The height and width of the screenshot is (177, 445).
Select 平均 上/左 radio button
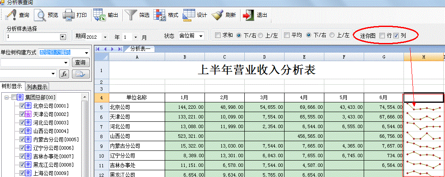tap(332, 35)
